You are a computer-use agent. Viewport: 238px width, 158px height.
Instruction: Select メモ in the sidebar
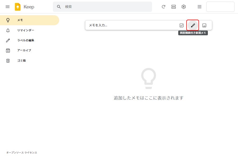tap(20, 20)
